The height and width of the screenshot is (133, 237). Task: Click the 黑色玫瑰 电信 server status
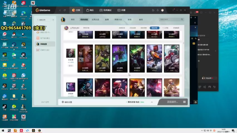pyautogui.click(x=135, y=102)
